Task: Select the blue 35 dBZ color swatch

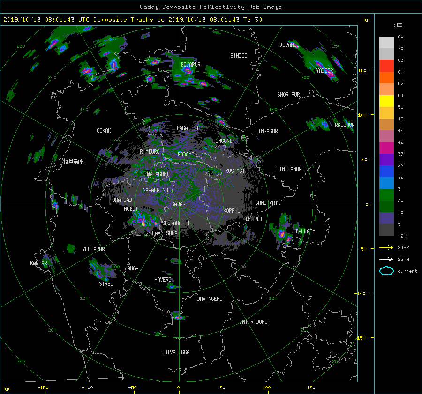Action: point(386,171)
